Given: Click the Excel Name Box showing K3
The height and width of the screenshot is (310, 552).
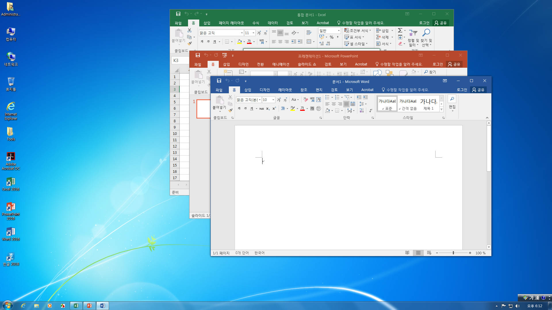Looking at the screenshot, I should click(x=180, y=60).
